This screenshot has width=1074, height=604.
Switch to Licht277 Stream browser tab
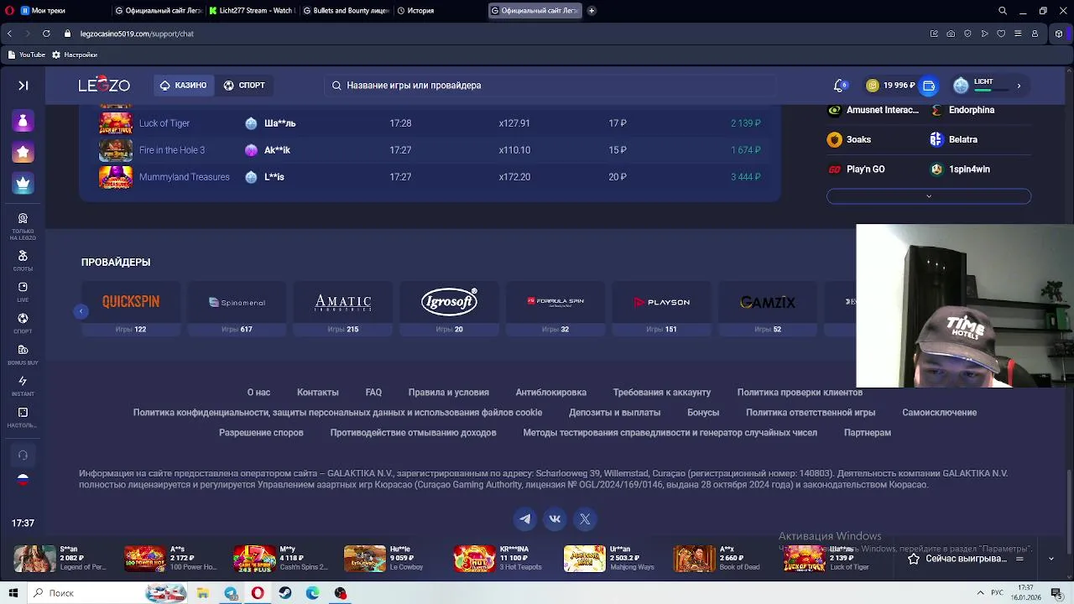(x=251, y=11)
